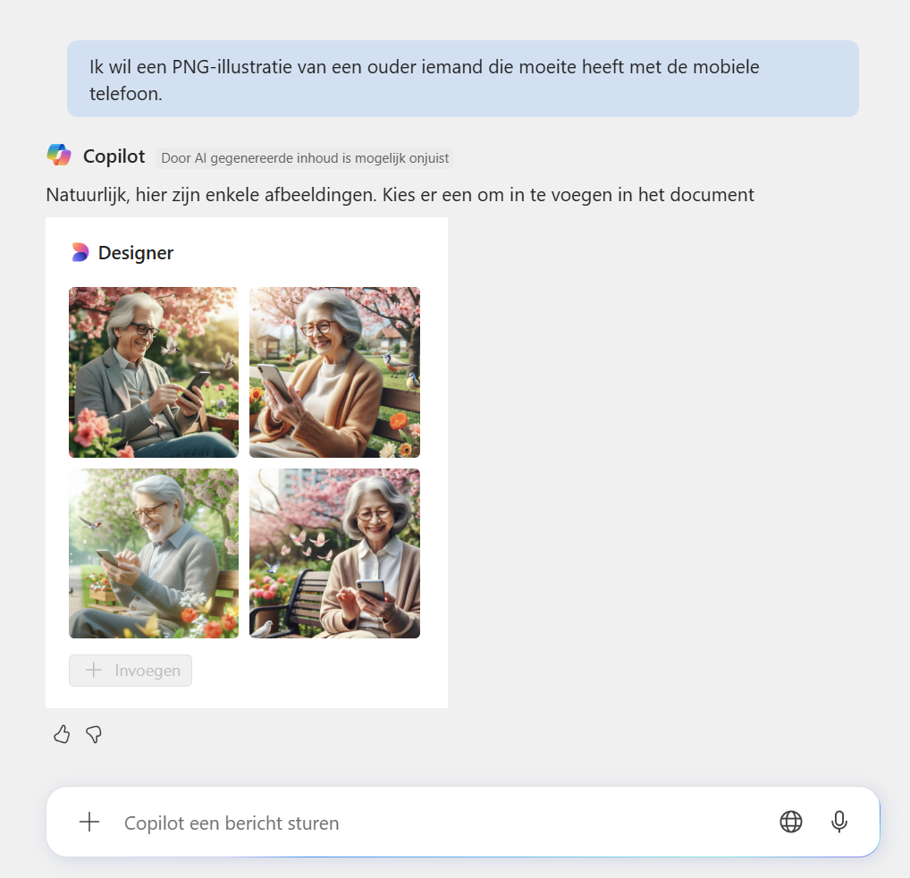The image size is (910, 878).
Task: Click the thumbs up feedback icon
Action: 62,734
